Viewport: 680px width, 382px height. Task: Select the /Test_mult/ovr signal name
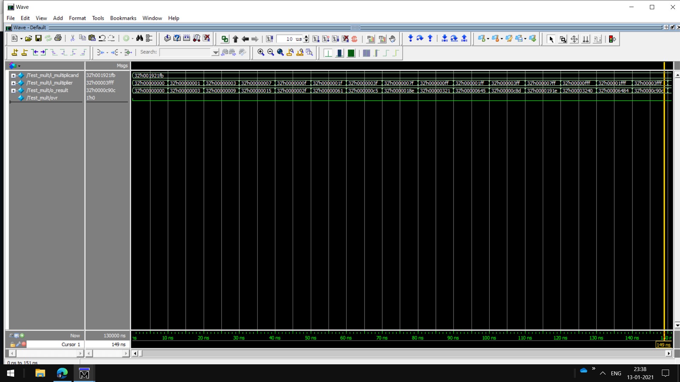(x=42, y=98)
